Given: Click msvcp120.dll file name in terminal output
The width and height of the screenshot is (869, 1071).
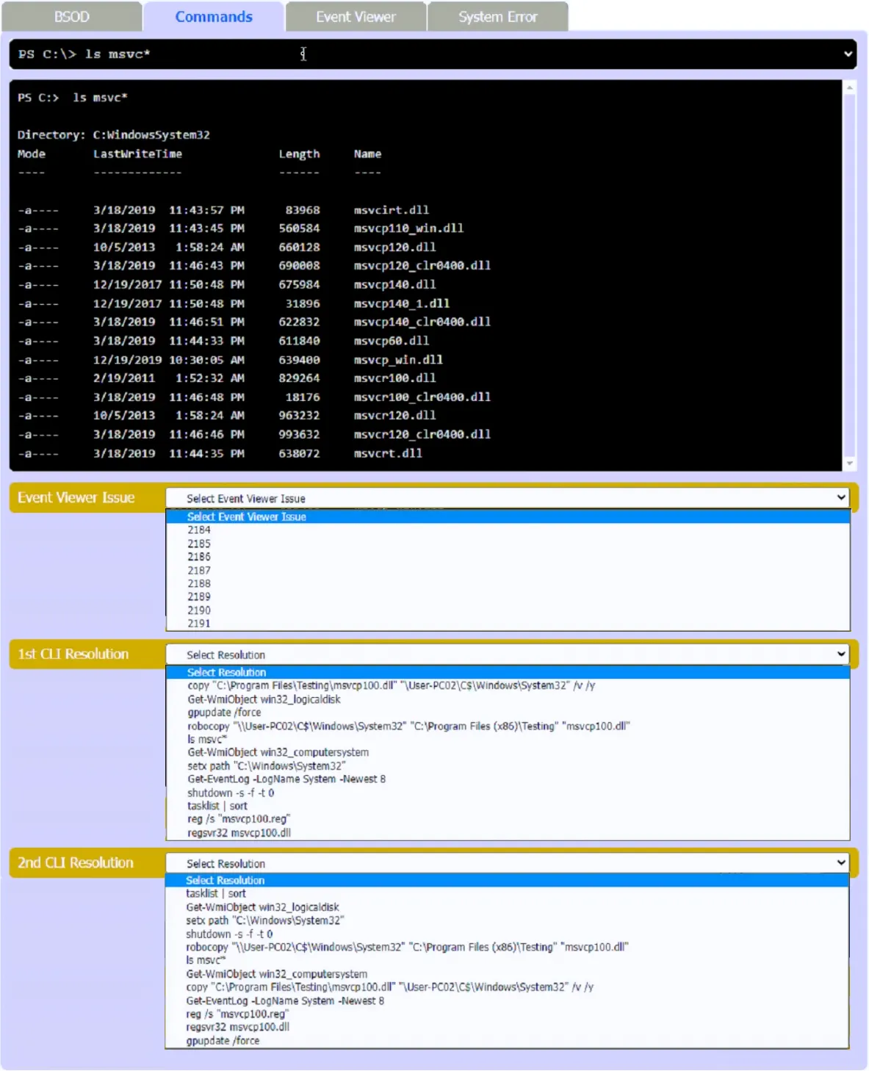Looking at the screenshot, I should click(x=394, y=248).
